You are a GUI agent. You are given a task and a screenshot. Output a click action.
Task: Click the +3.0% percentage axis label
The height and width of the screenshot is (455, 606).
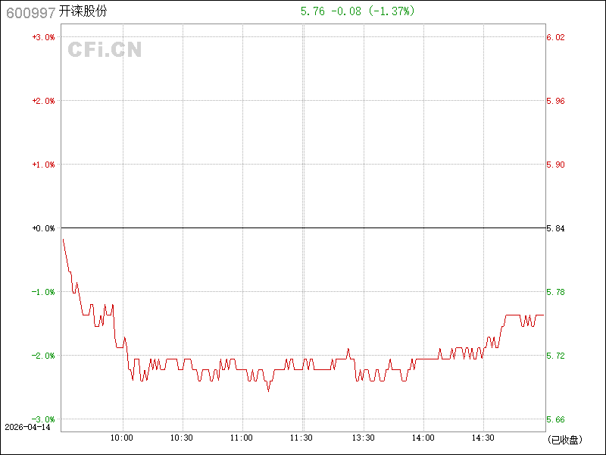[x=43, y=37]
